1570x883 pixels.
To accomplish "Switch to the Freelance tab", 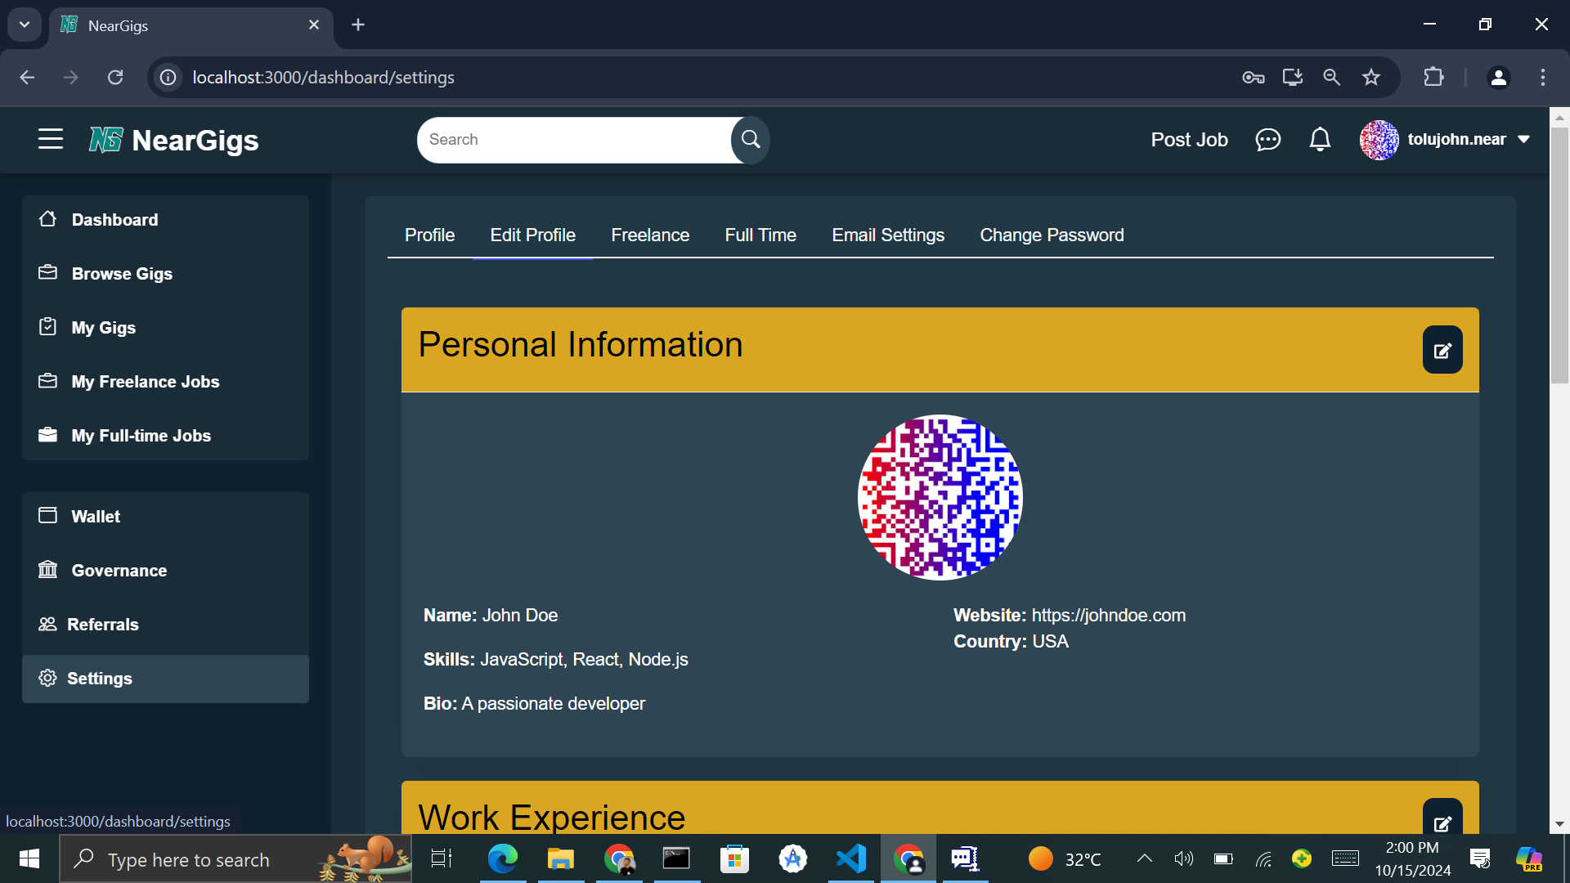I will [x=650, y=235].
